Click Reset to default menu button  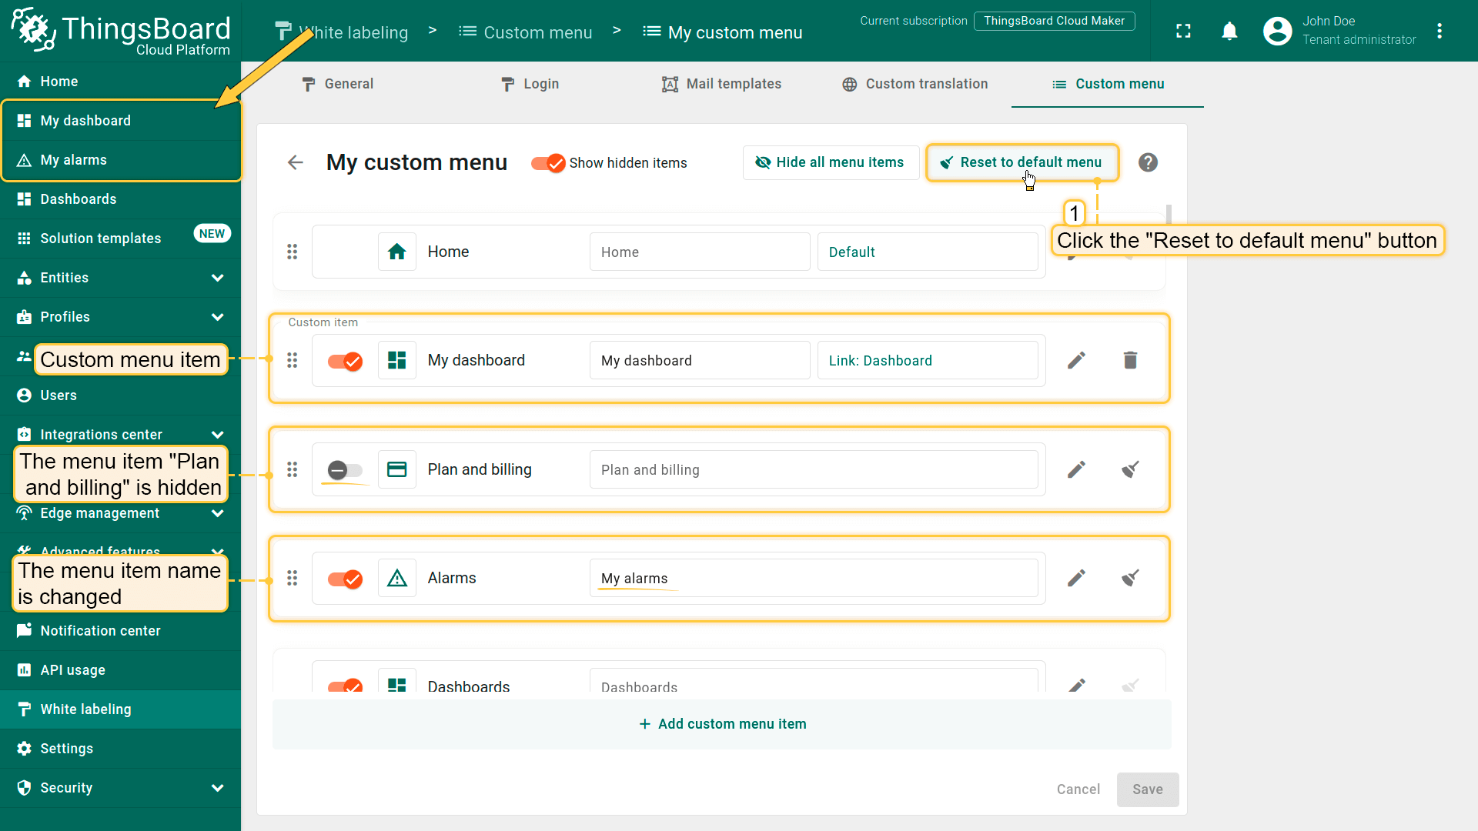[1022, 162]
